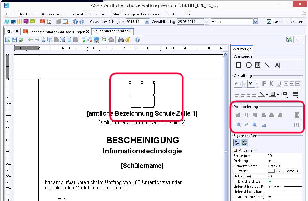Image resolution: width=308 pixels, height=201 pixels.
Task: Center elements horizontally in Positionierung
Action: point(271,115)
